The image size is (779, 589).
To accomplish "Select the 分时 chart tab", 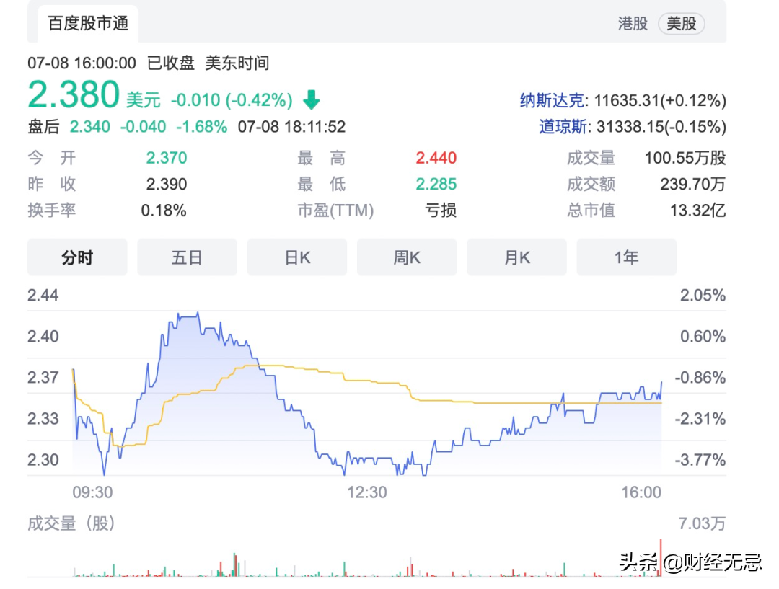I will point(77,257).
